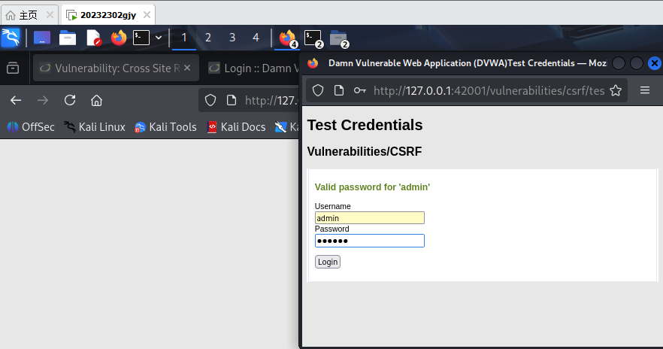
Task: Open the file manager icon in the panel
Action: [67, 38]
